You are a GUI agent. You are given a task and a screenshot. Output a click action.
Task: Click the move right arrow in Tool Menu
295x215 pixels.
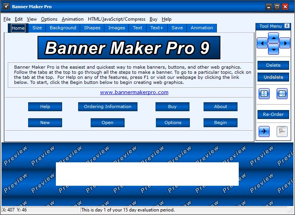tap(285, 43)
